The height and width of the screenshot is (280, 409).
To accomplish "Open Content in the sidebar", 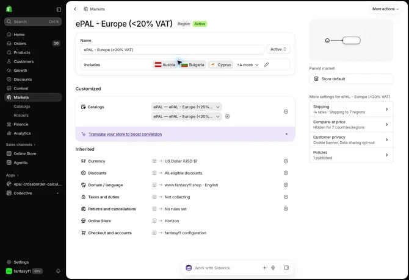I will 33,88.
